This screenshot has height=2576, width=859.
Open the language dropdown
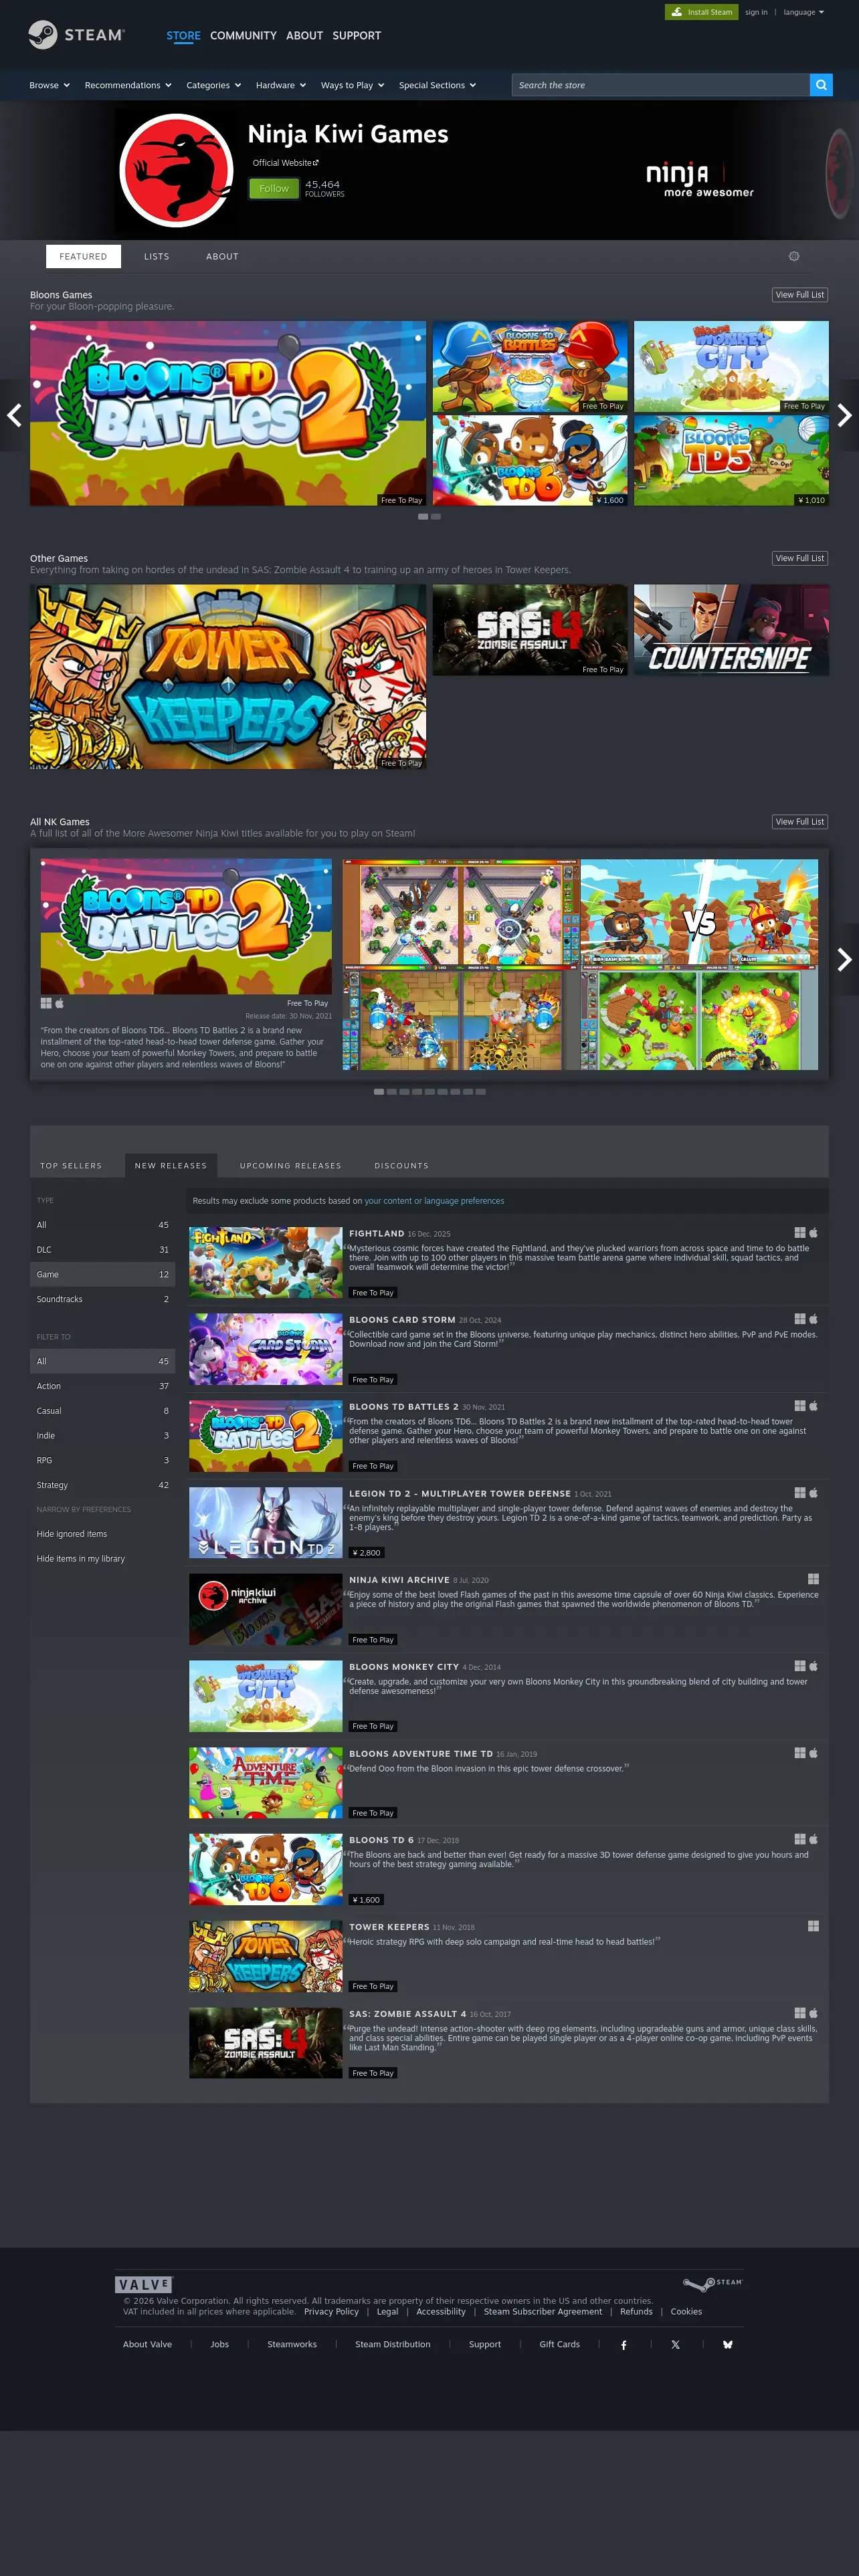click(804, 12)
